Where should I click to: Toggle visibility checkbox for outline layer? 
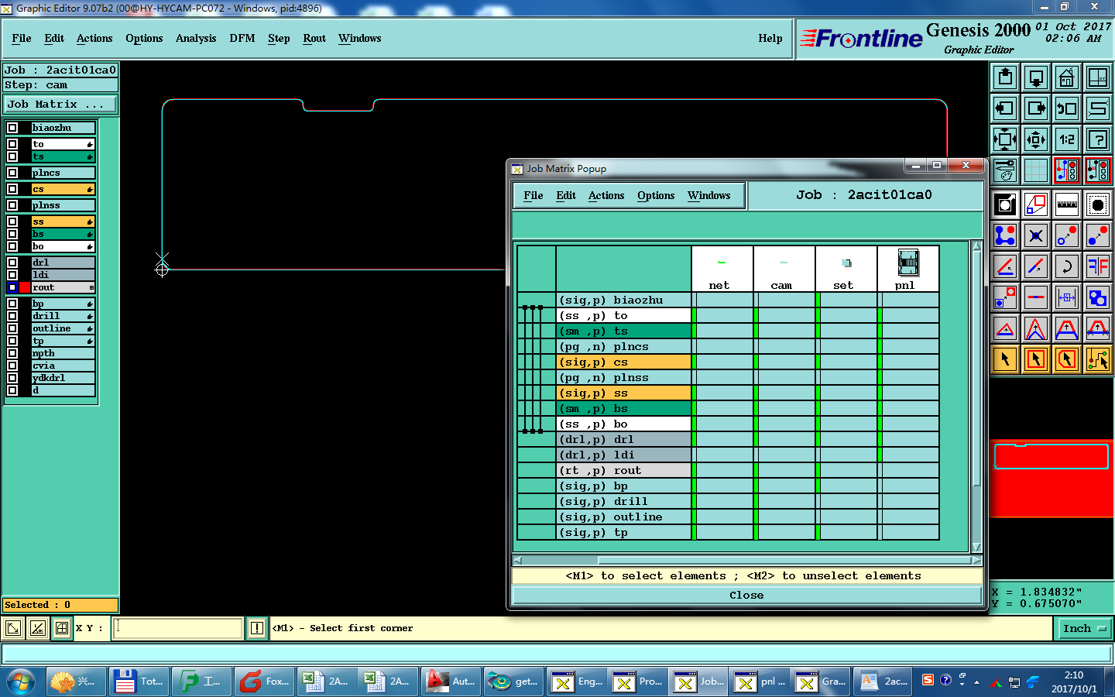(12, 328)
